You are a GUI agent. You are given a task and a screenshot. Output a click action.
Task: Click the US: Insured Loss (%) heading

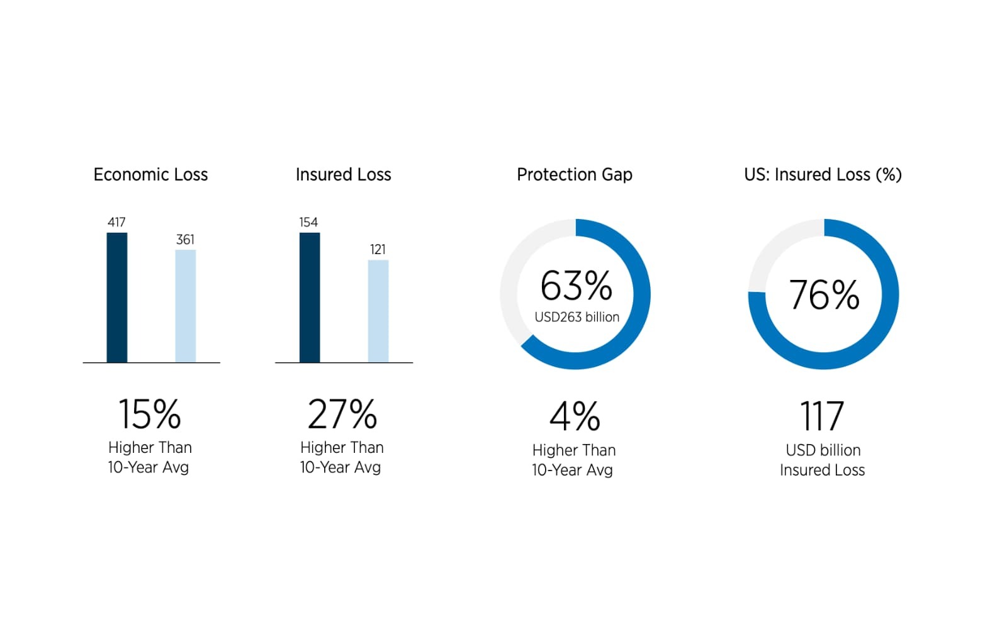point(823,175)
